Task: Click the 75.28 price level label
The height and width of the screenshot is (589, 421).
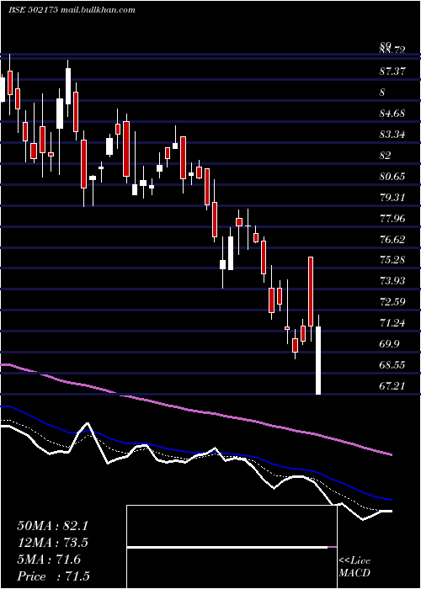Action: [392, 260]
